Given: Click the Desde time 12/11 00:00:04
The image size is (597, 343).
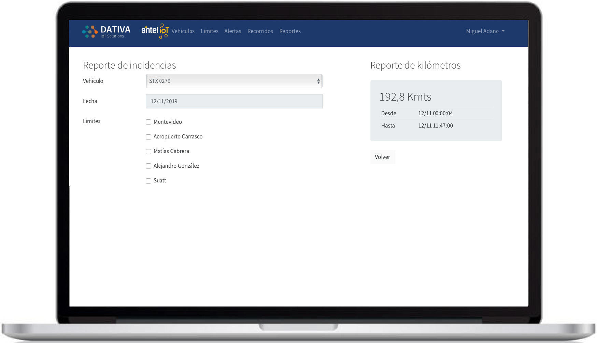Looking at the screenshot, I should point(436,113).
